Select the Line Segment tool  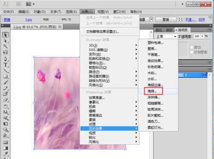6,70
